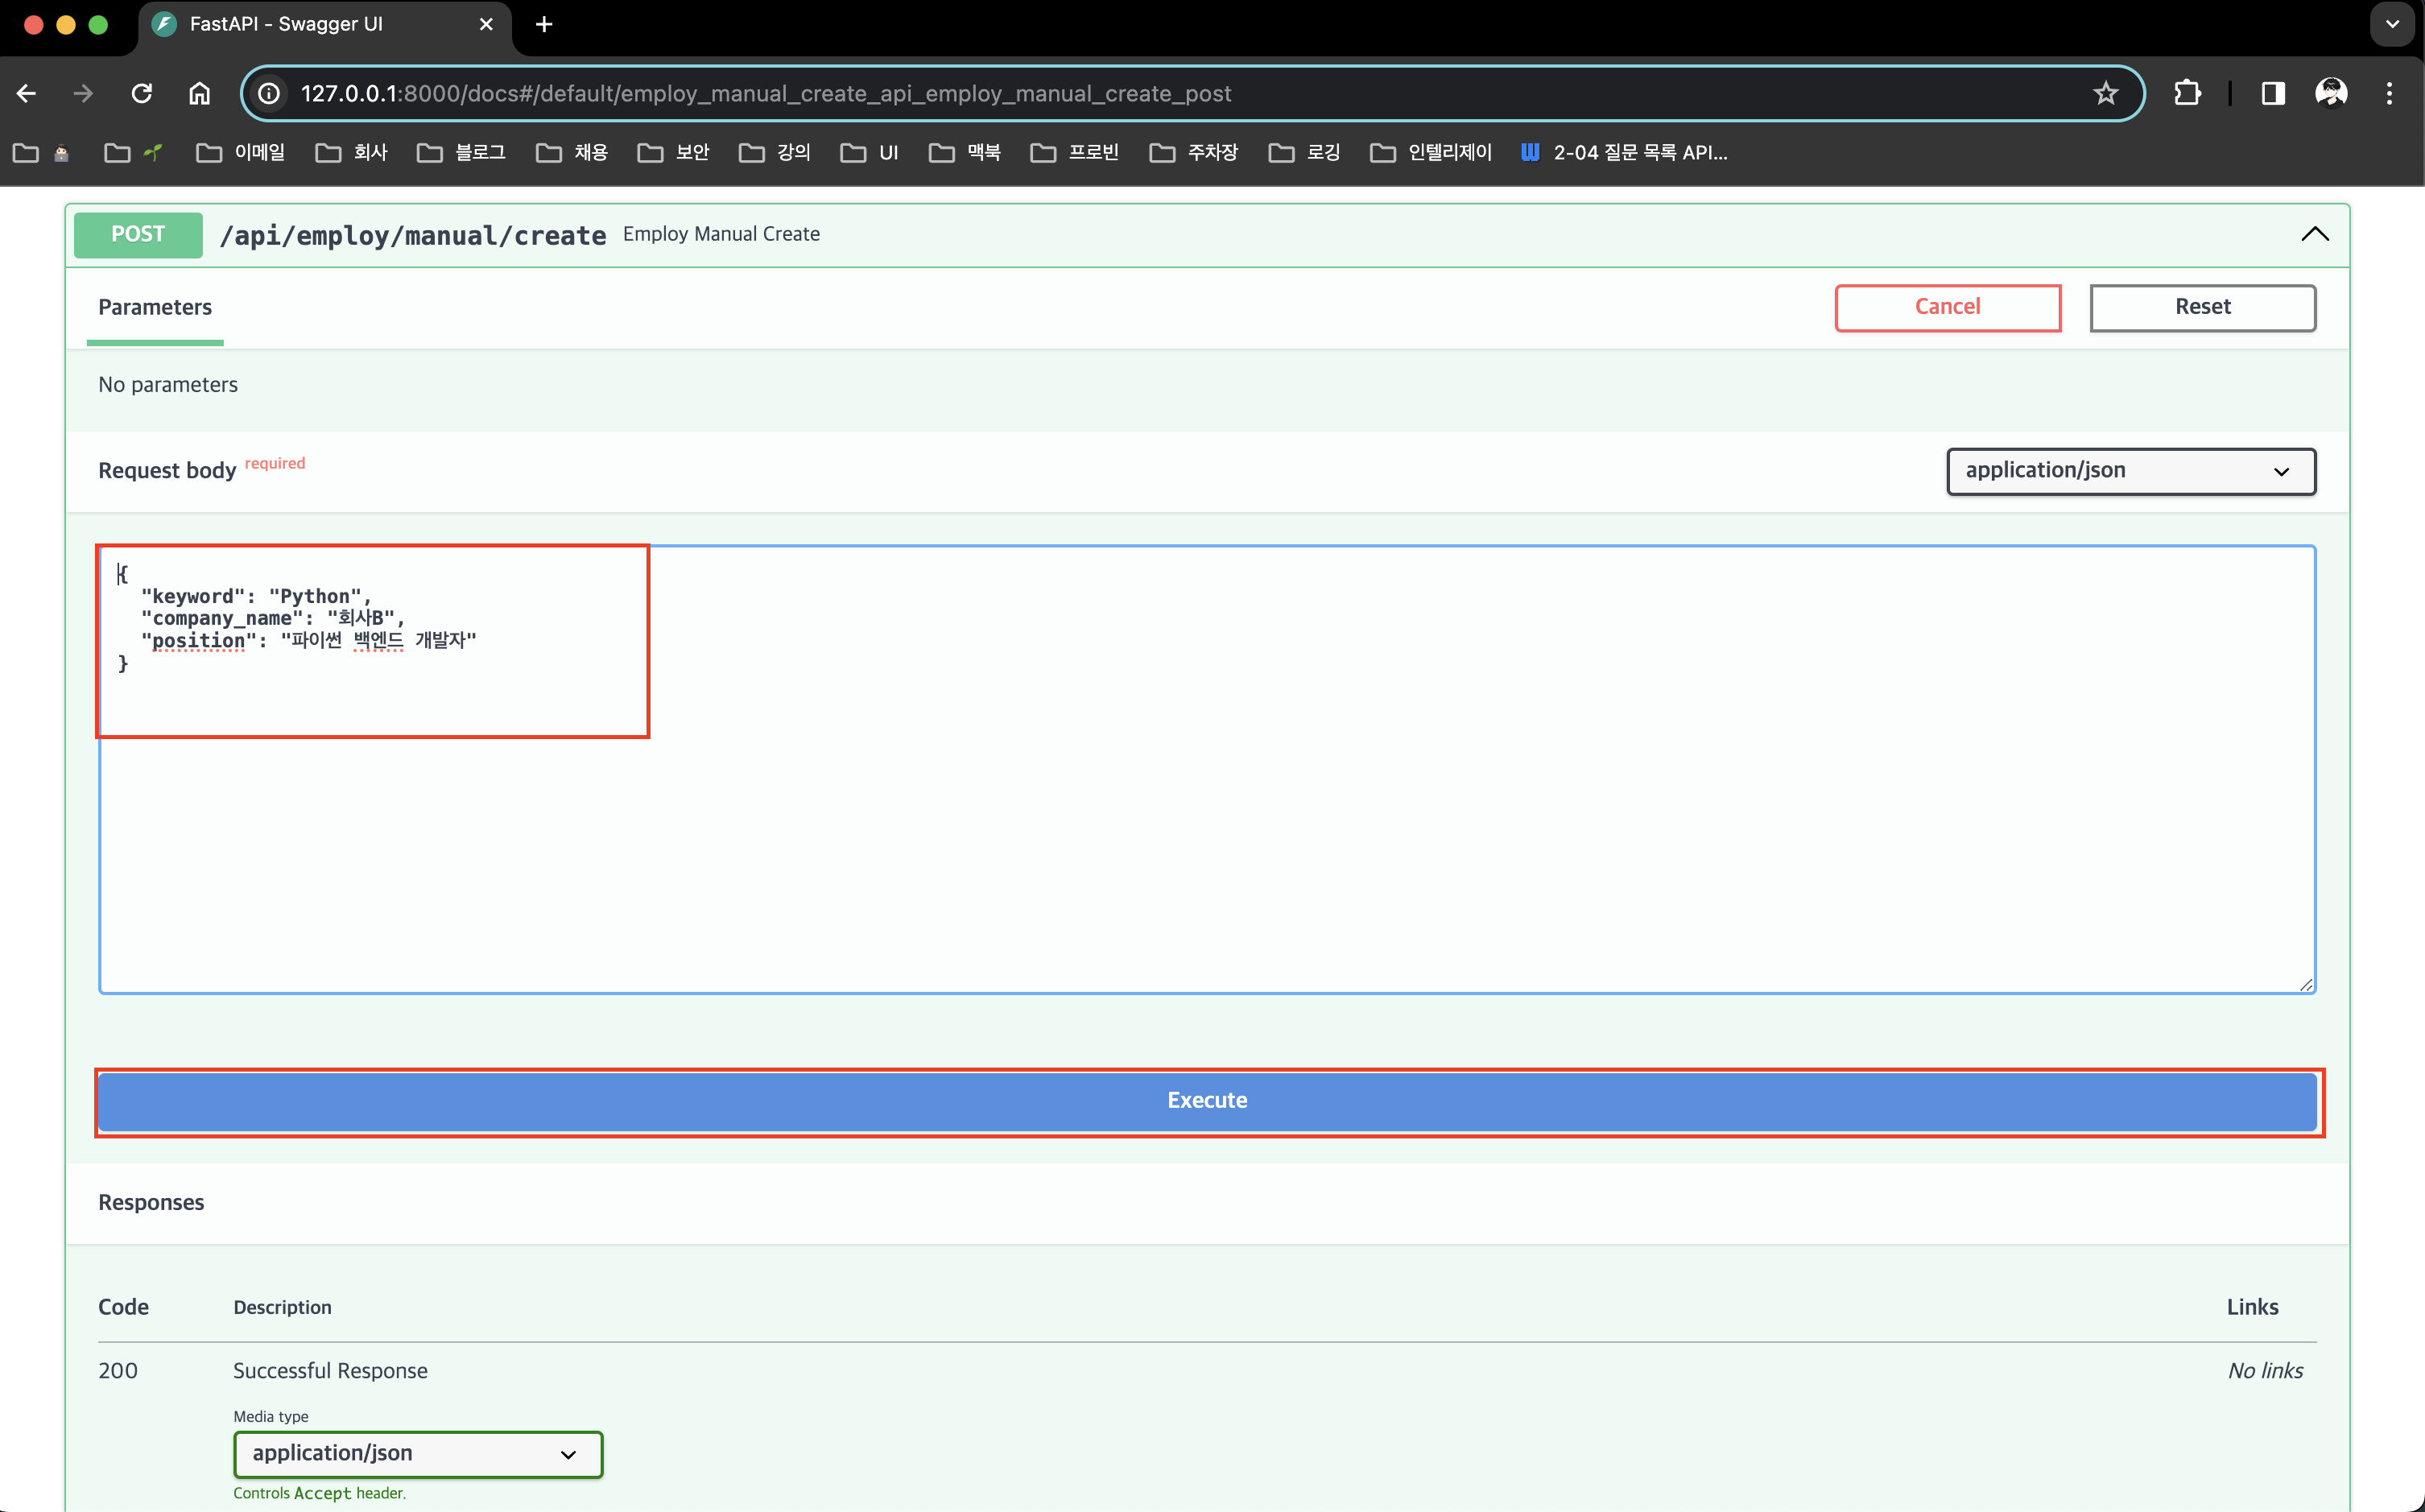Open the 회사 bookmark folder

click(352, 152)
